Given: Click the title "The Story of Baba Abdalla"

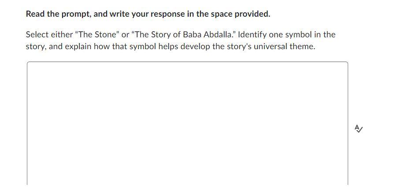Looking at the screenshot, I should tap(183, 34).
